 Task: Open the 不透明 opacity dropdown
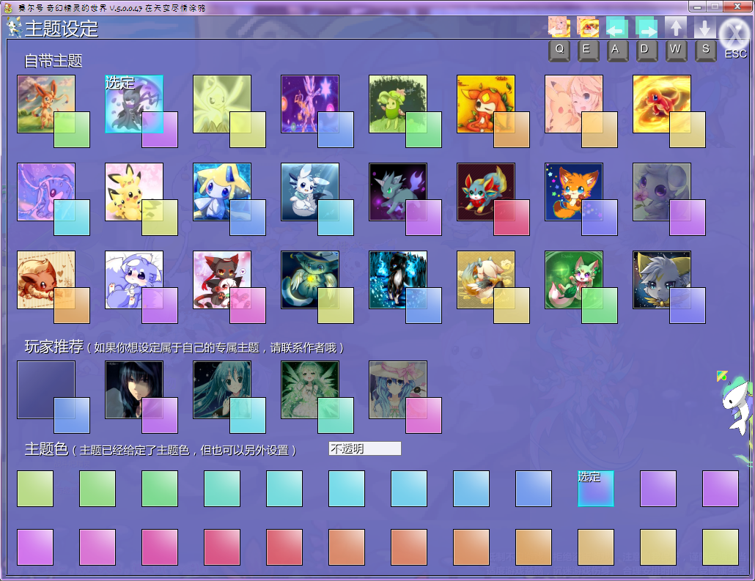[364, 448]
